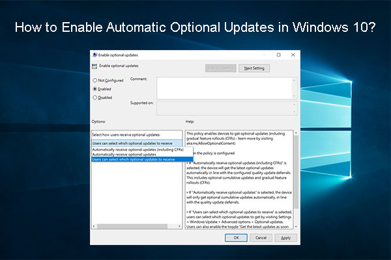Select the Not Configured radio button
391x260 pixels.
94,81
